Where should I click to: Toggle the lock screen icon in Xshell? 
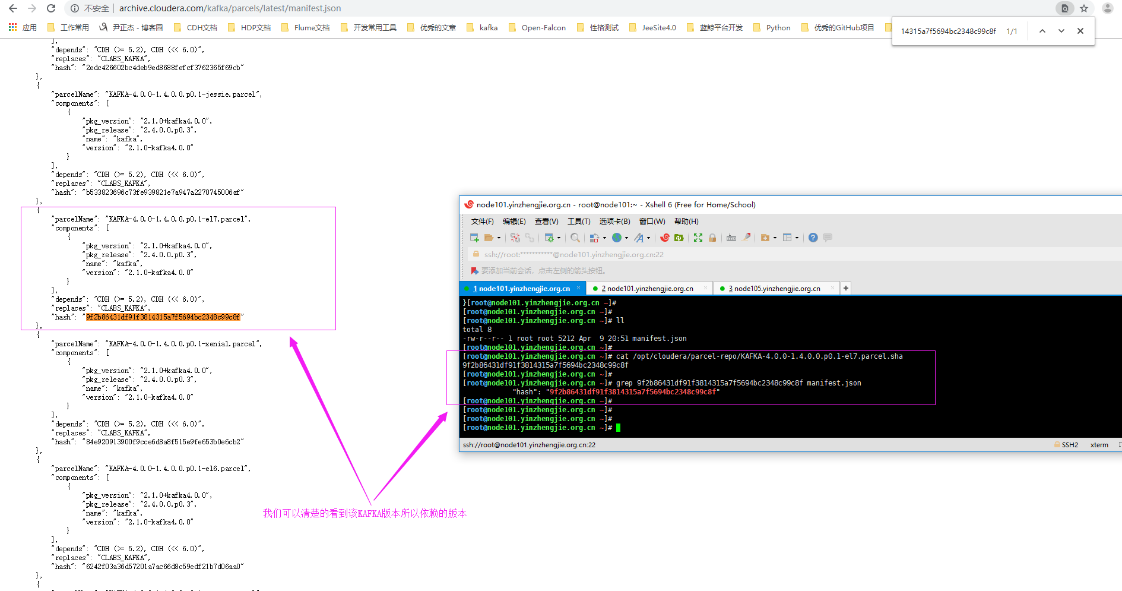(712, 237)
